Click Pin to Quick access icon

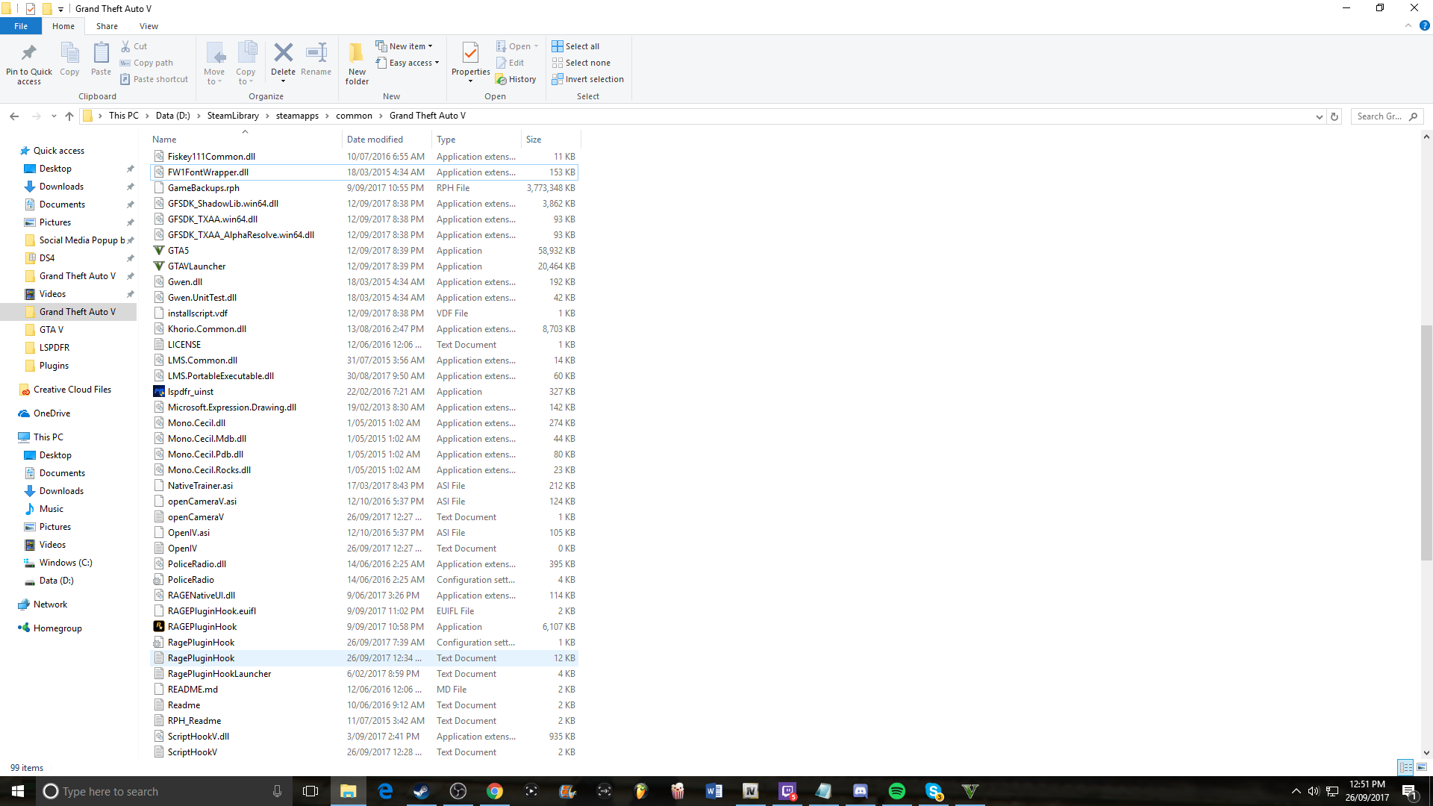[x=29, y=54]
